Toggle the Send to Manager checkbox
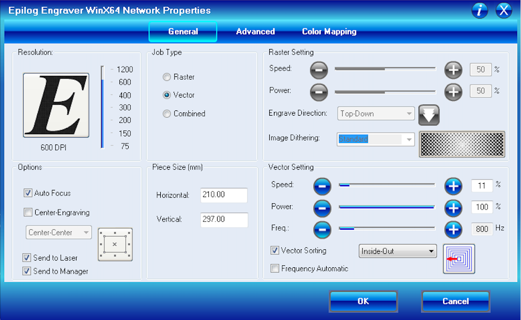The width and height of the screenshot is (521, 320). point(26,271)
